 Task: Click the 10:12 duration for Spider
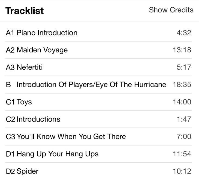(x=182, y=171)
